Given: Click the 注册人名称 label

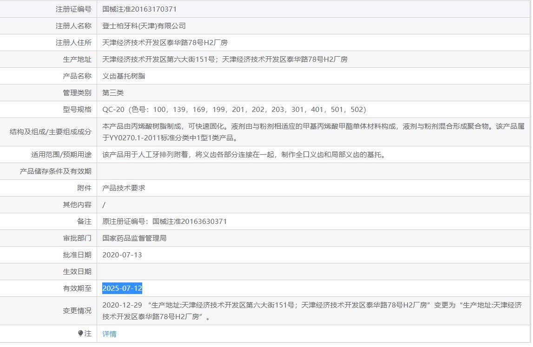Looking at the screenshot, I should (74, 26).
